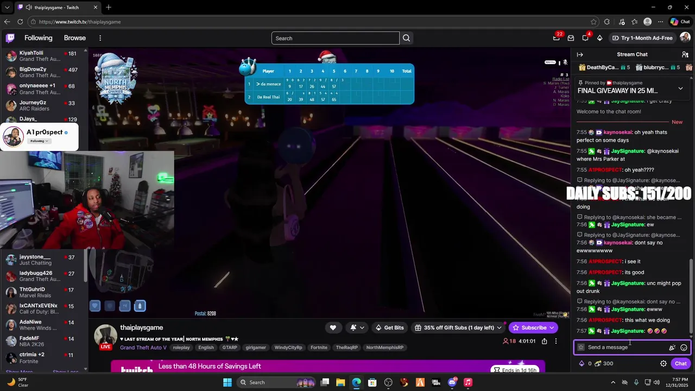The height and width of the screenshot is (391, 695).
Task: Open the chat settings gear
Action: [664, 364]
